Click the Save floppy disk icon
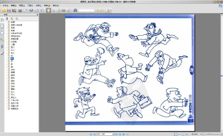The height and width of the screenshot is (136, 223). [9, 10]
